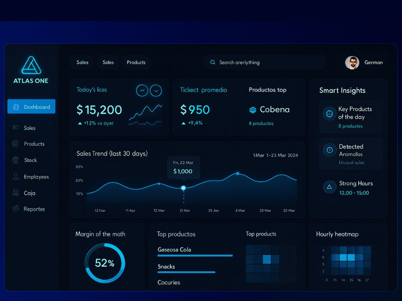Open the date range 1Mar 1-23 Mar 2024
402x301 pixels.
click(275, 155)
